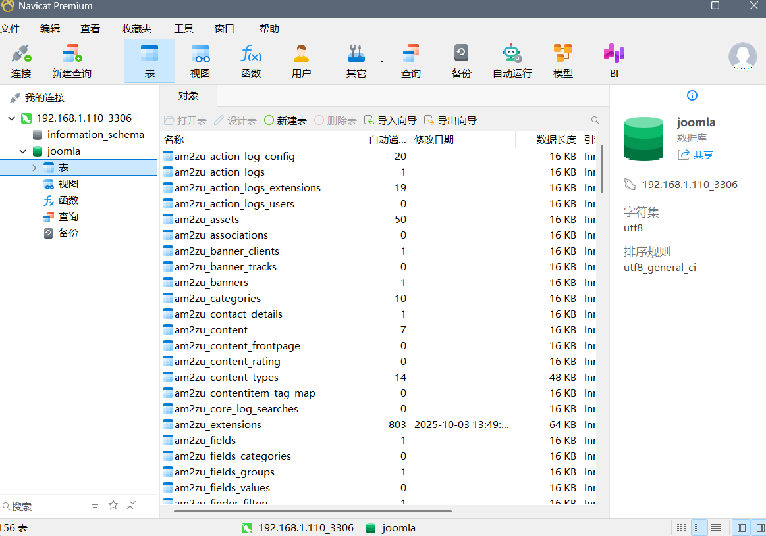
Task: Open the Automation (自动运行) robot icon
Action: click(x=512, y=61)
